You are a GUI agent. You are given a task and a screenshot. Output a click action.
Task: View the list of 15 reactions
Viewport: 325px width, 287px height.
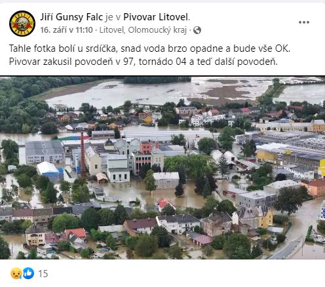tap(43, 274)
